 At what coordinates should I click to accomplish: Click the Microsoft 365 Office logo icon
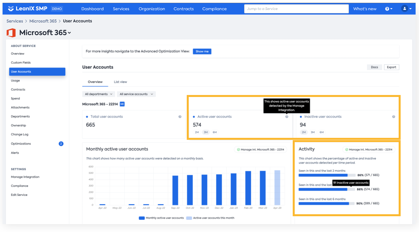coord(11,33)
